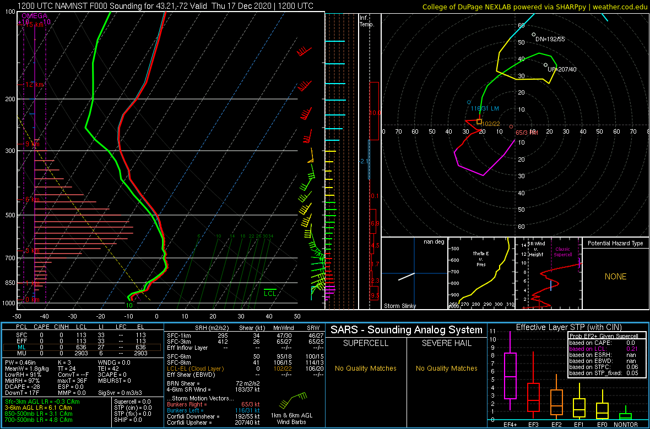Click the UP=207/40 Corfidi upshear marker
Screen dimensions: 650x429
point(545,64)
